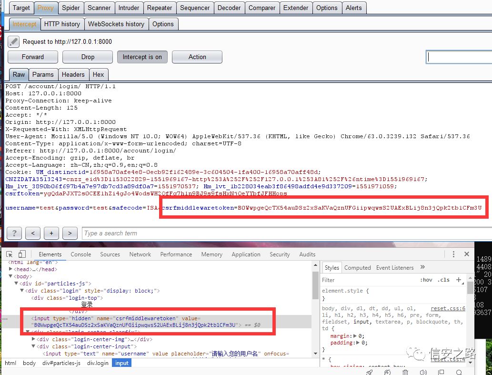This screenshot has width=492, height=375.
Task: Open DevTools Memory tab
Action: [212, 254]
